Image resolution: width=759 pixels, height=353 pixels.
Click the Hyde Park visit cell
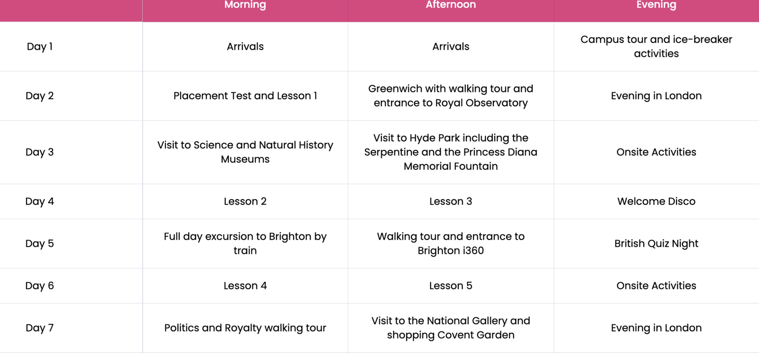[451, 152]
